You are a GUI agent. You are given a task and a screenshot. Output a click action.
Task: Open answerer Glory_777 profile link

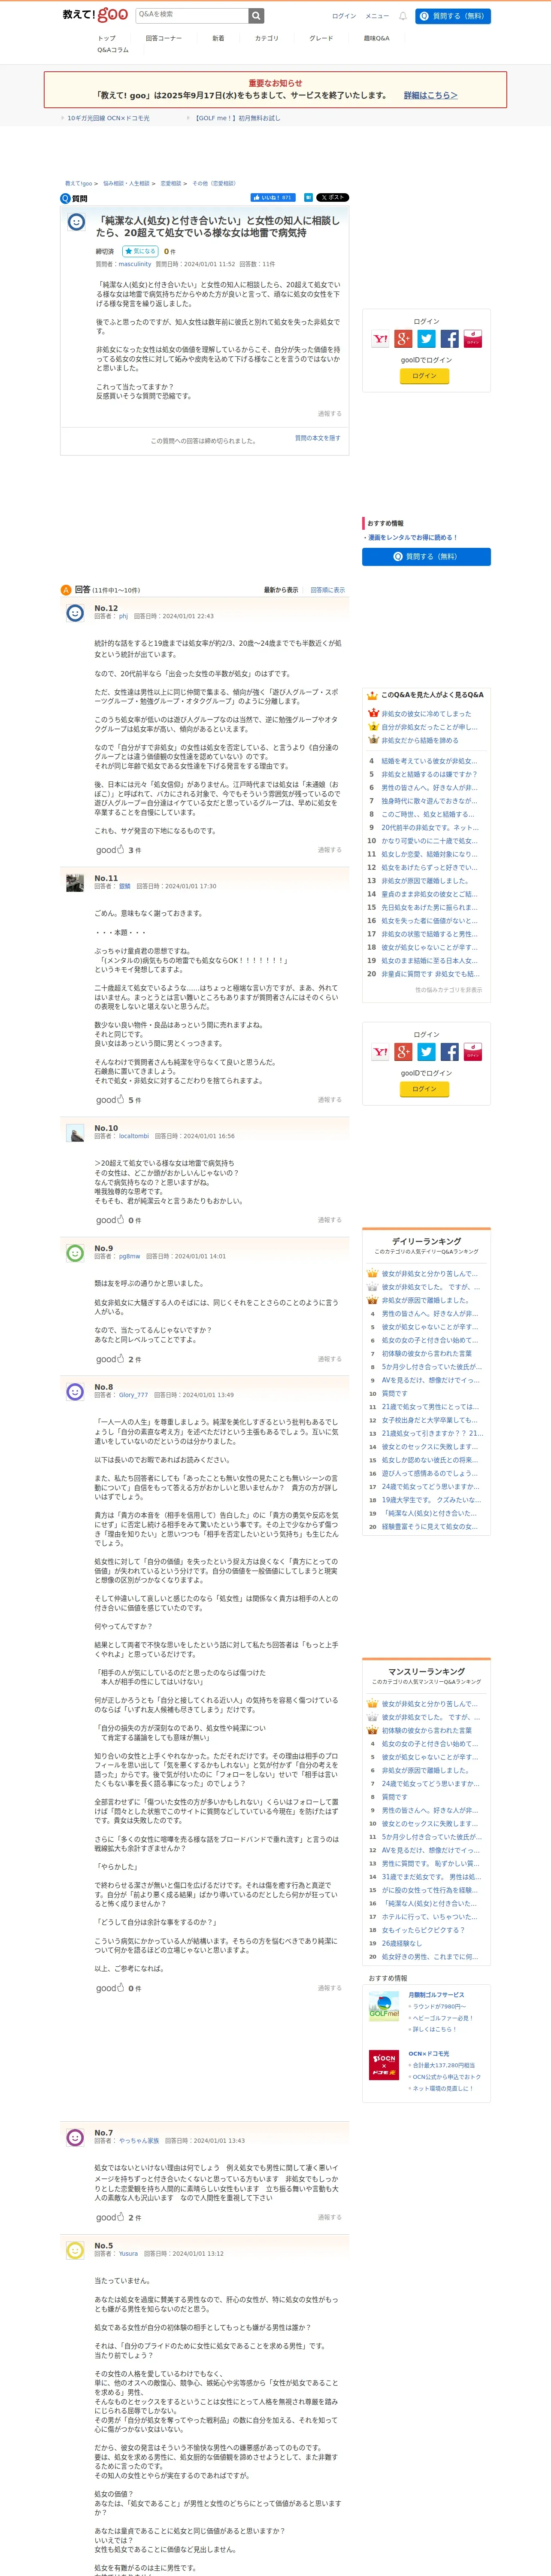click(133, 1395)
